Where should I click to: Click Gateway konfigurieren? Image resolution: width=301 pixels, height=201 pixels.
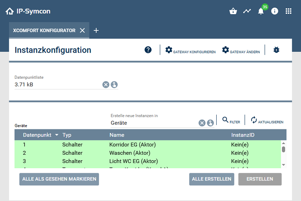(191, 50)
